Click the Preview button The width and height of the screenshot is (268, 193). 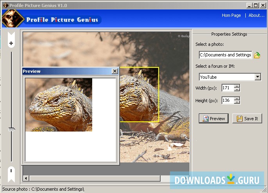213,118
